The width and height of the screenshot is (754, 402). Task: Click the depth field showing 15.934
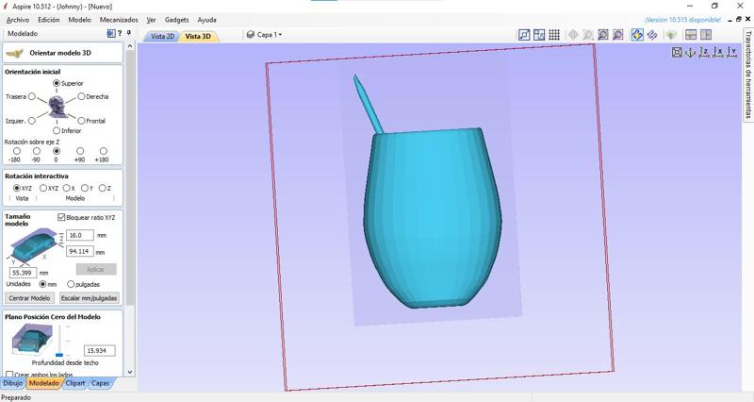click(x=100, y=351)
